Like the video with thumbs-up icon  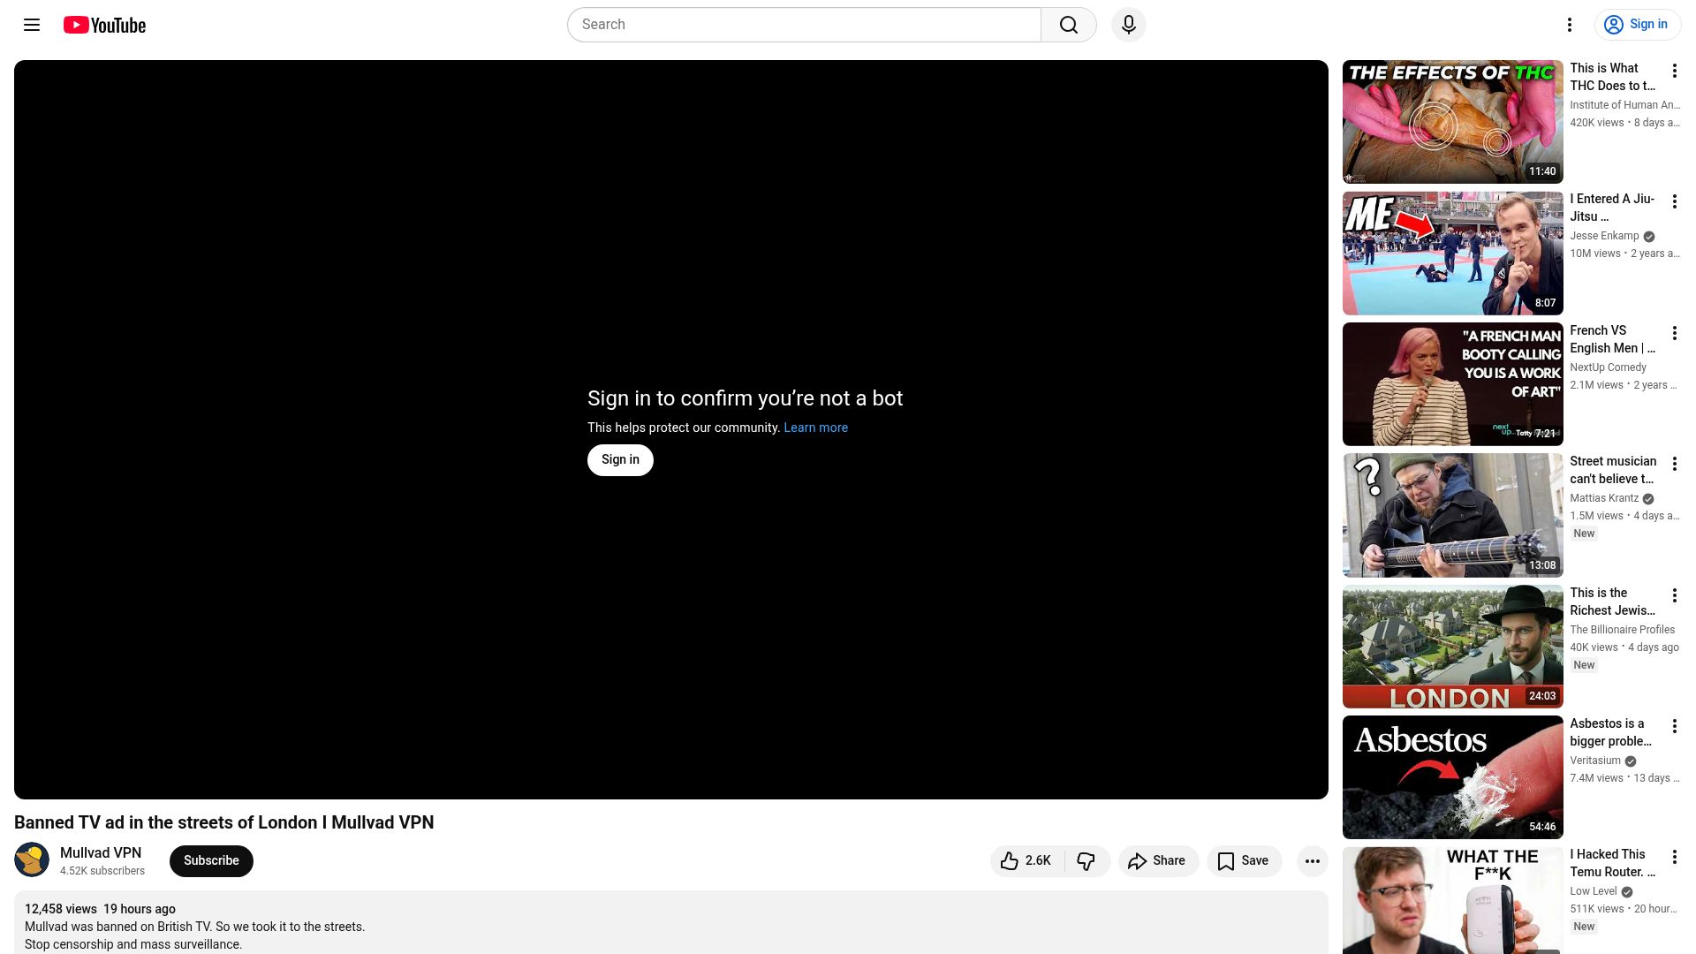(1010, 860)
